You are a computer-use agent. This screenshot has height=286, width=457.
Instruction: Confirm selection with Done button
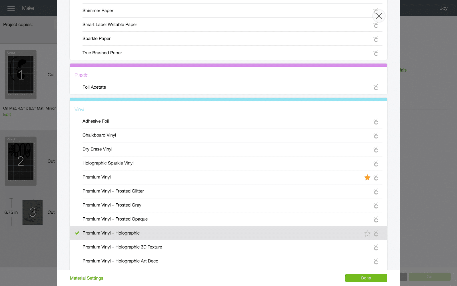click(366, 278)
